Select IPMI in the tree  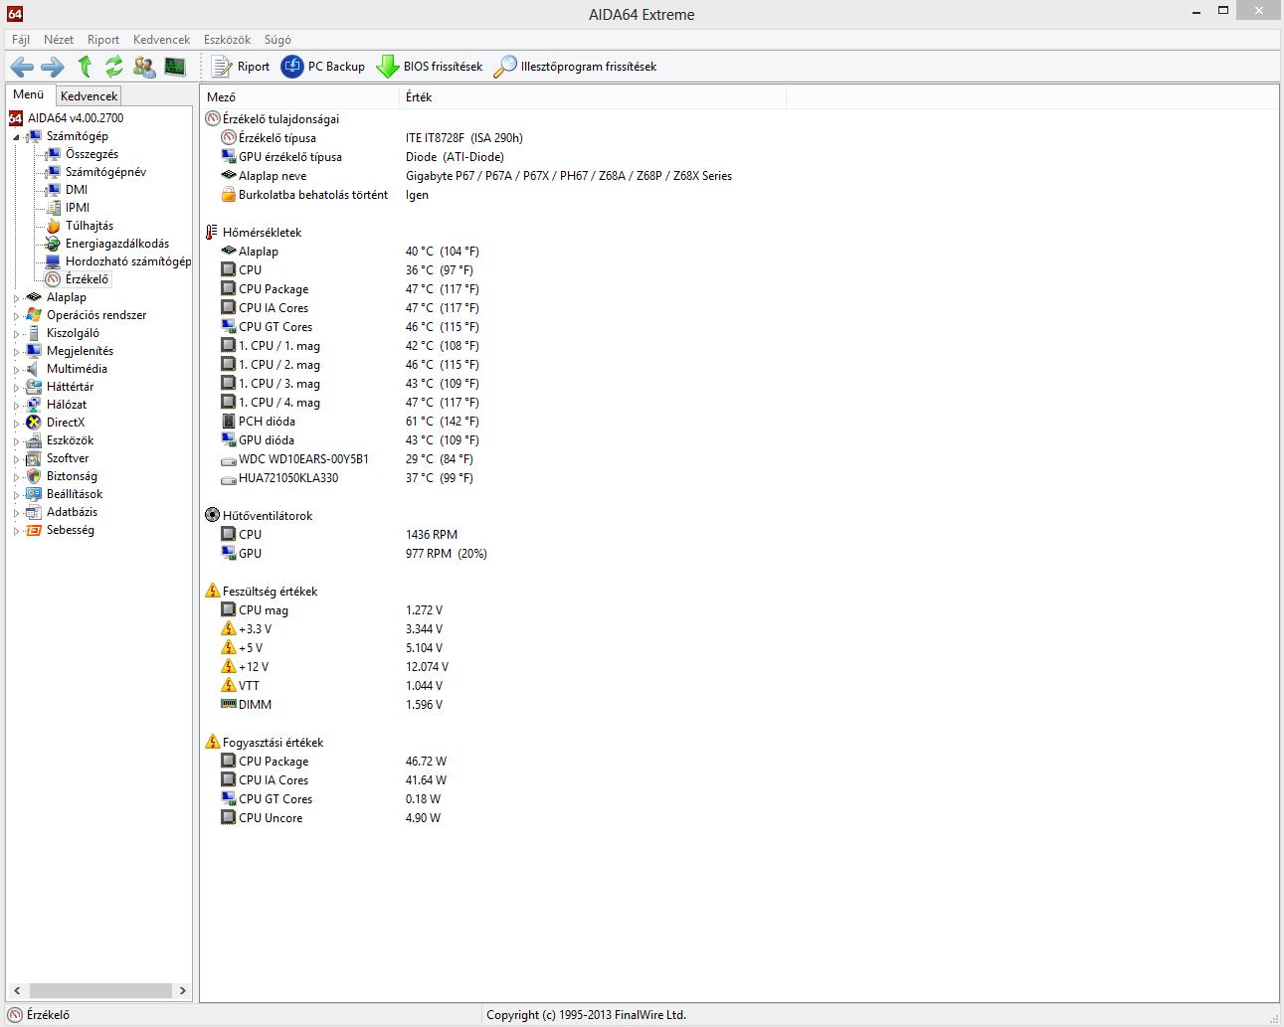[x=78, y=208]
